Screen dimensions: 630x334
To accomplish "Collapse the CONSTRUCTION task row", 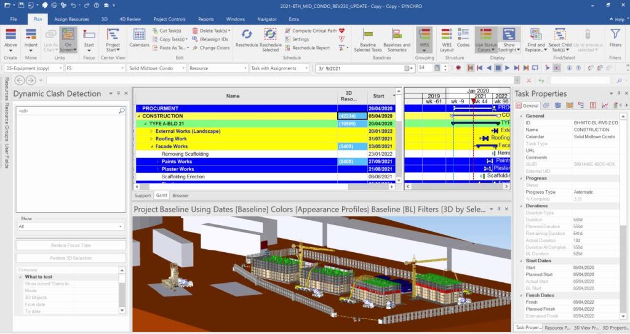I will (x=139, y=116).
